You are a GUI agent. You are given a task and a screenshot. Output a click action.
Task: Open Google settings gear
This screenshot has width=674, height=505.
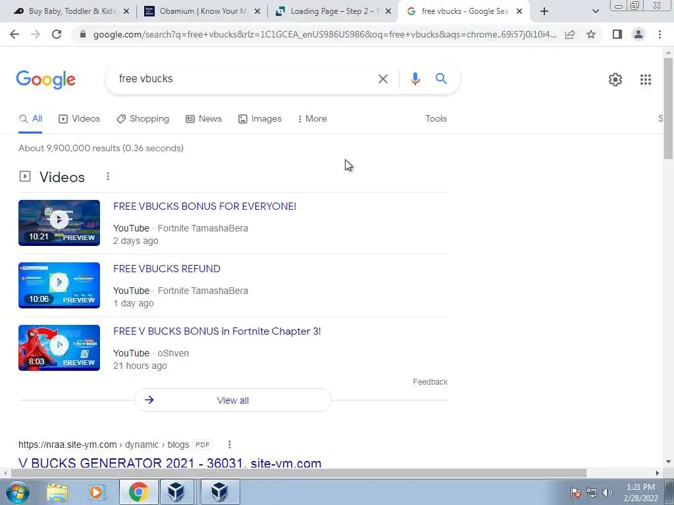click(x=615, y=80)
